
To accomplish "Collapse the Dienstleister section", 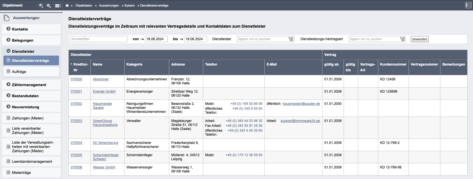I will pyautogui.click(x=31, y=51).
